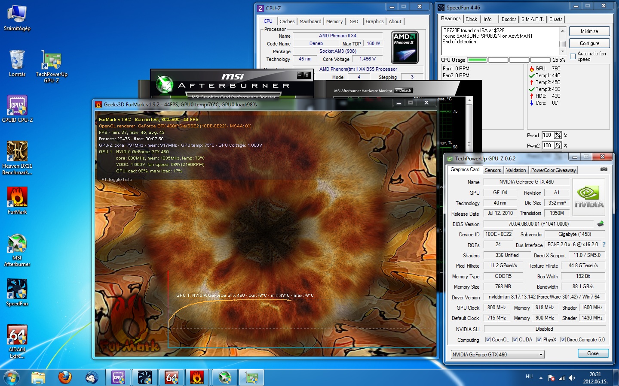
Task: Switch to SPD tab in CPU-Z
Action: [x=354, y=21]
